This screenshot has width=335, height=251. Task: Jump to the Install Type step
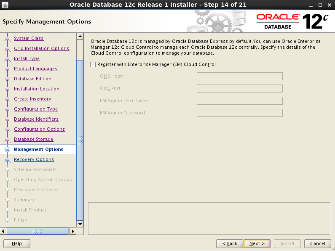27,58
